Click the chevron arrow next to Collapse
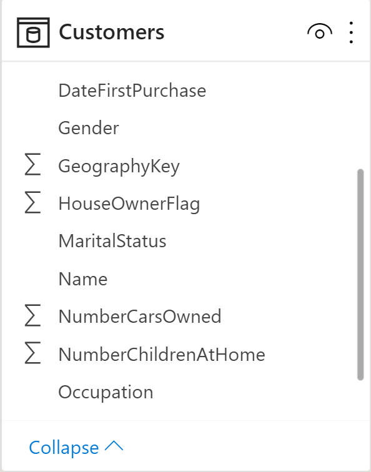 [x=114, y=446]
